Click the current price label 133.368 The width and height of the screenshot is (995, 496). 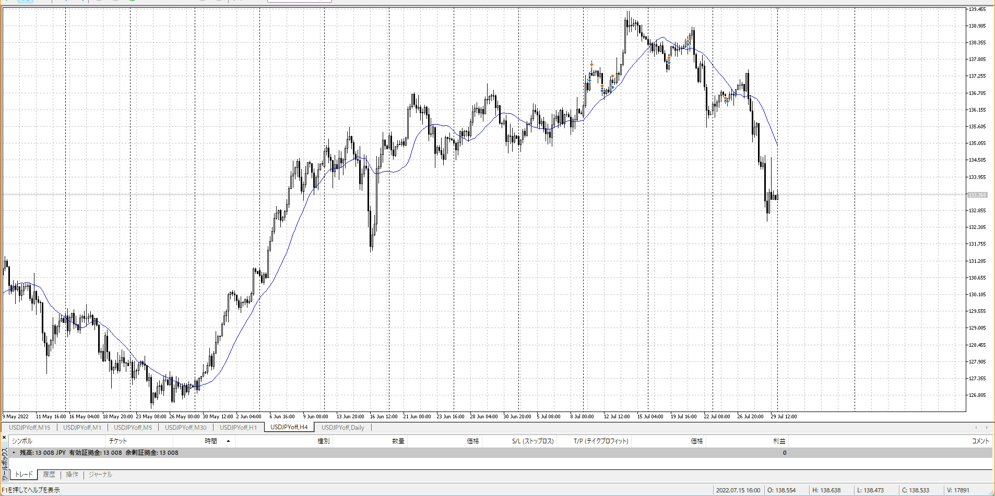(x=977, y=195)
